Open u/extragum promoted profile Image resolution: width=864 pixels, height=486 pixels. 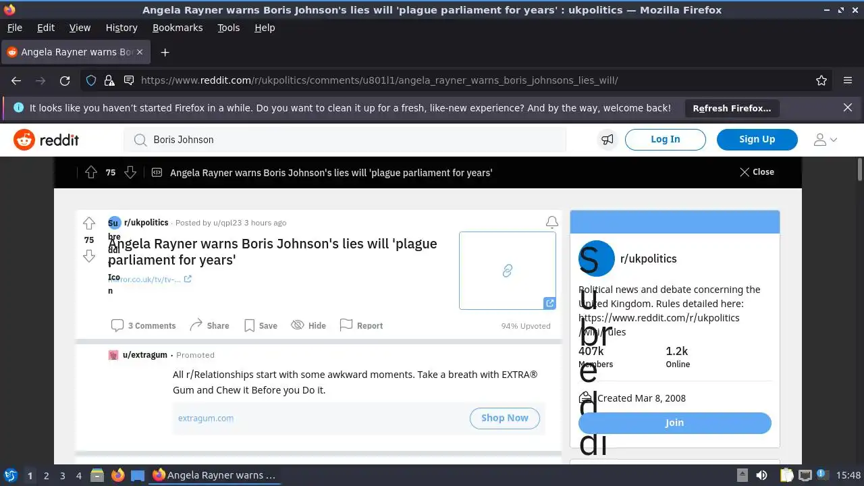coord(144,355)
